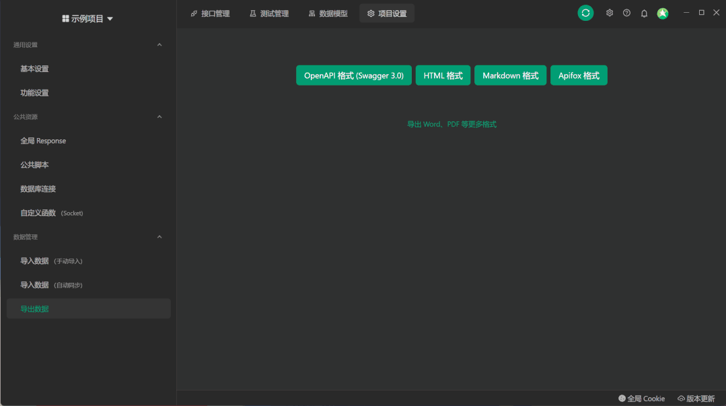Select 全局 Response in the sidebar
The height and width of the screenshot is (406, 726).
point(44,141)
